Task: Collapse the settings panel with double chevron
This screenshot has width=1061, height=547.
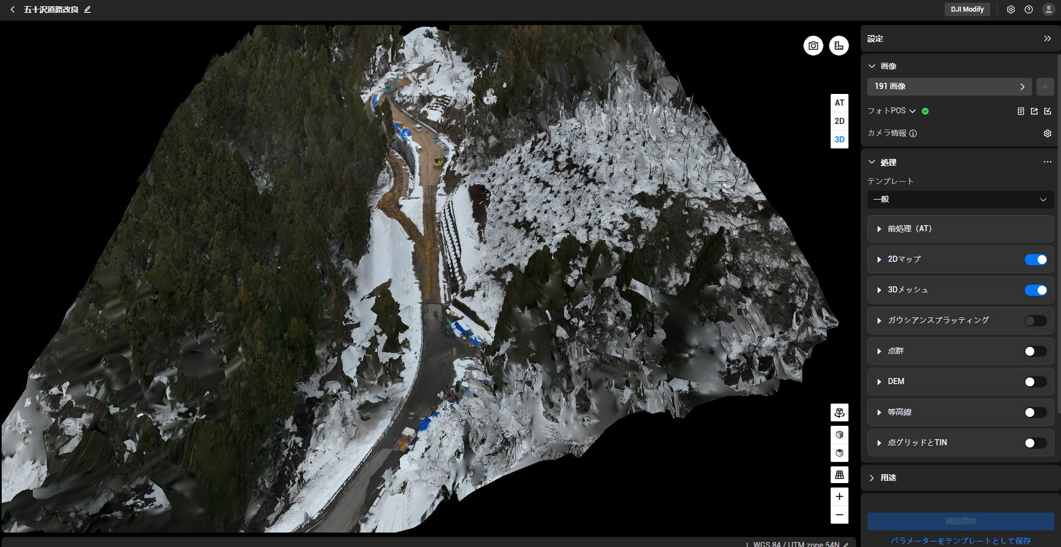Action: point(1047,38)
